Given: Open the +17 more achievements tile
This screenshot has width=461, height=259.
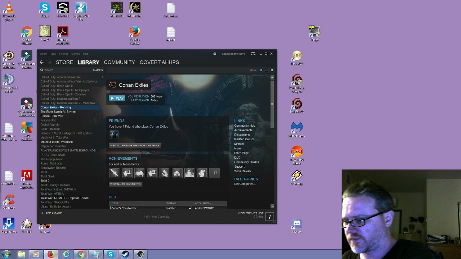Looking at the screenshot, I should click(x=214, y=173).
